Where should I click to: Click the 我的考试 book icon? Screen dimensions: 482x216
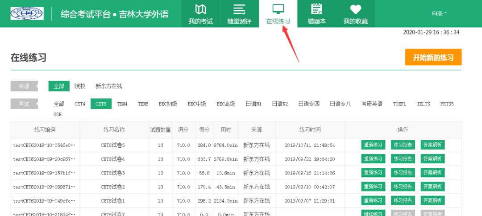[x=200, y=9]
